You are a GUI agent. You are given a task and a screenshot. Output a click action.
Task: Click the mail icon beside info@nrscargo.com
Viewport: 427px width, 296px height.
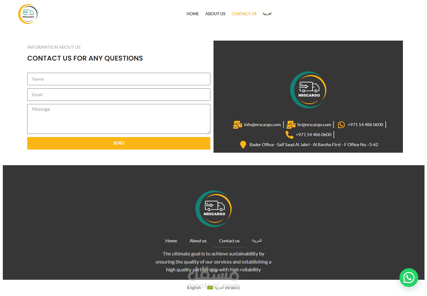(x=237, y=125)
